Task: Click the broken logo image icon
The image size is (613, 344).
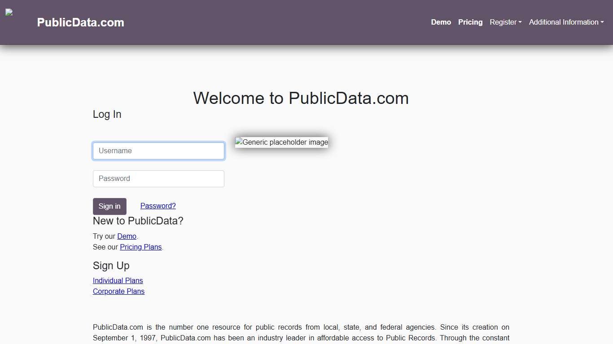Action: (9, 12)
